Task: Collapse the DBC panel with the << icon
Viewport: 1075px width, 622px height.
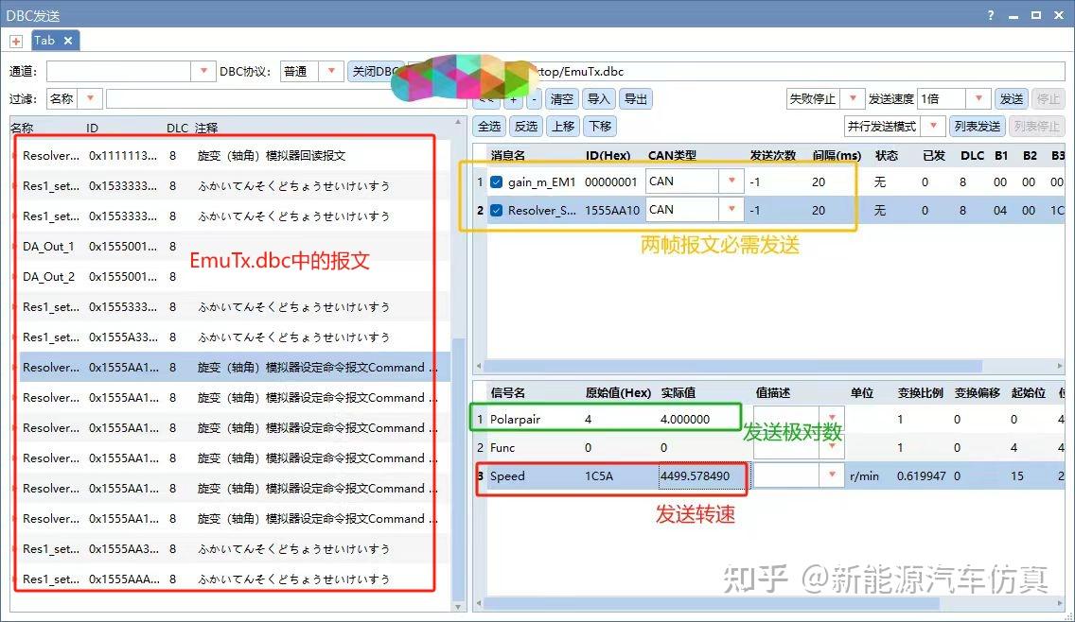Action: [485, 98]
